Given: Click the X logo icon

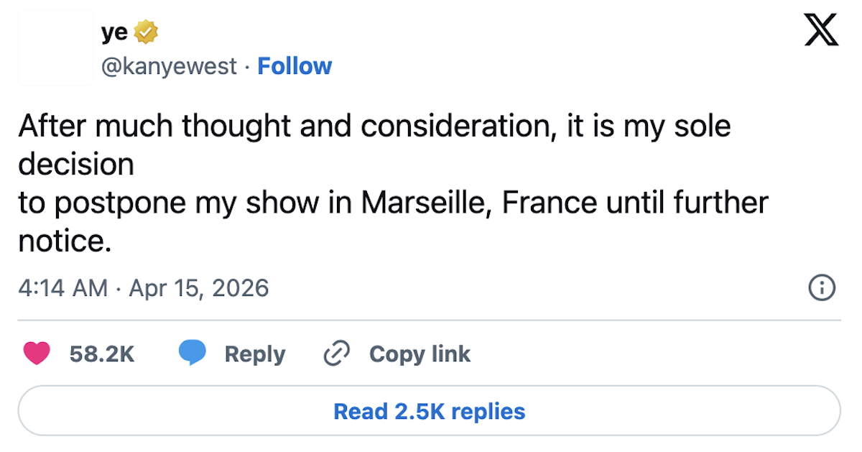Looking at the screenshot, I should (821, 31).
